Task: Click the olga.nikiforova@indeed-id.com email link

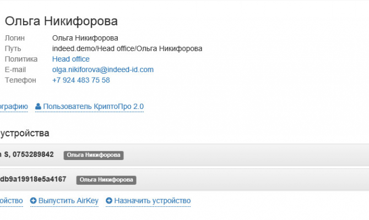Action: click(x=102, y=69)
